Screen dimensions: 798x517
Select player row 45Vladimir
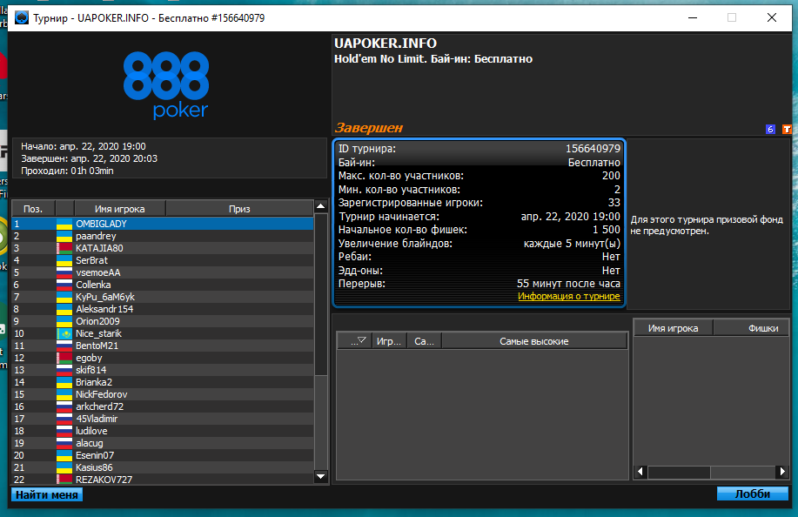point(163,420)
